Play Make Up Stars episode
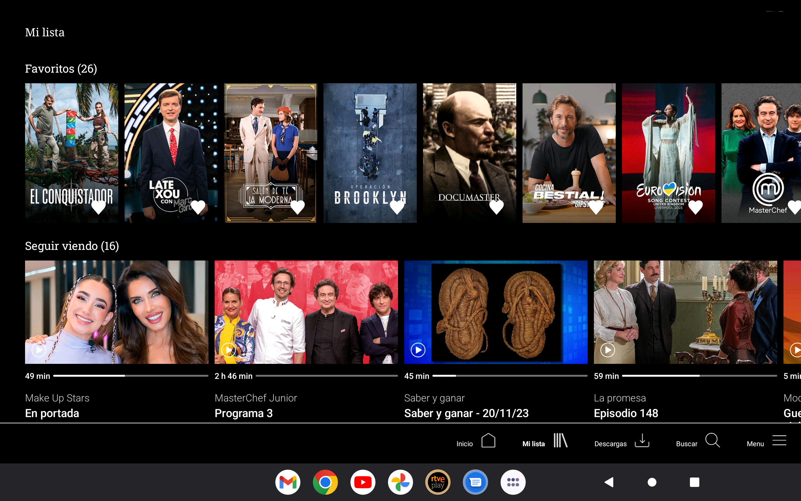Image resolution: width=801 pixels, height=501 pixels. pos(39,350)
